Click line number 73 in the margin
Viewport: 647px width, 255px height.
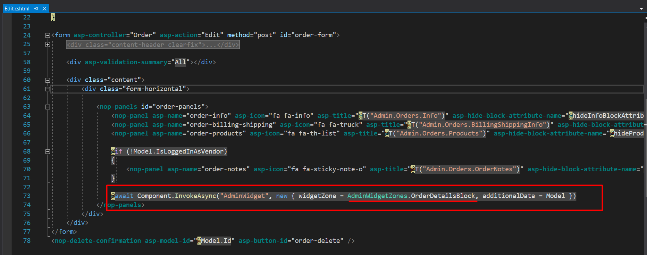click(27, 196)
